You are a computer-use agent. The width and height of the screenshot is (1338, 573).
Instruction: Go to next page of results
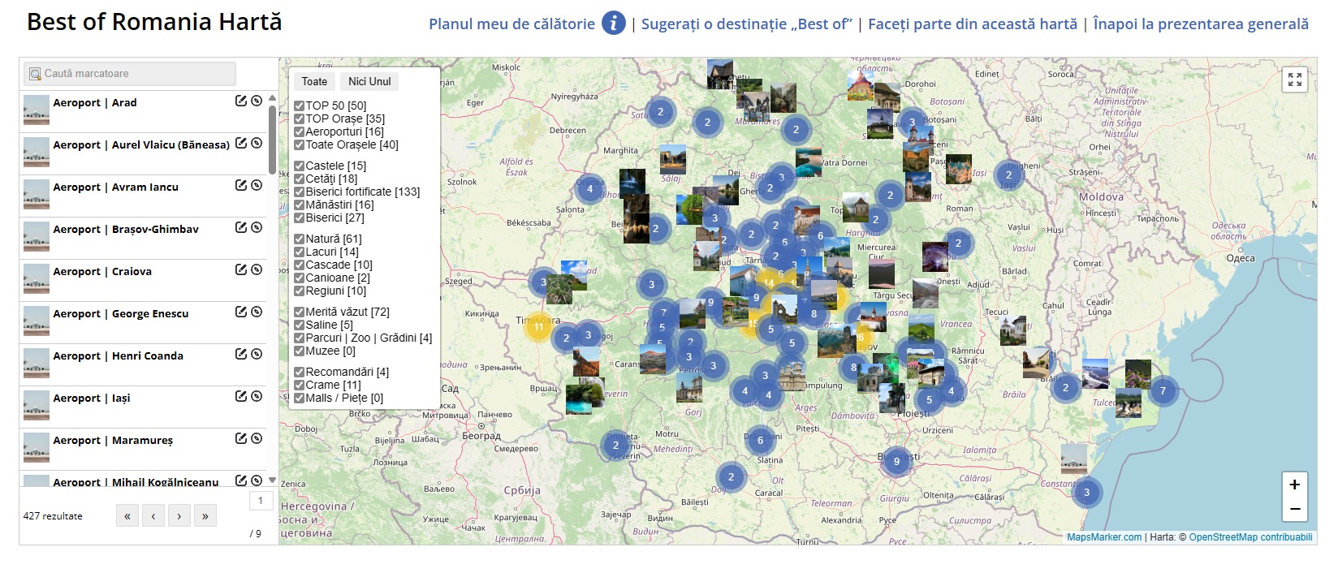coord(179,516)
